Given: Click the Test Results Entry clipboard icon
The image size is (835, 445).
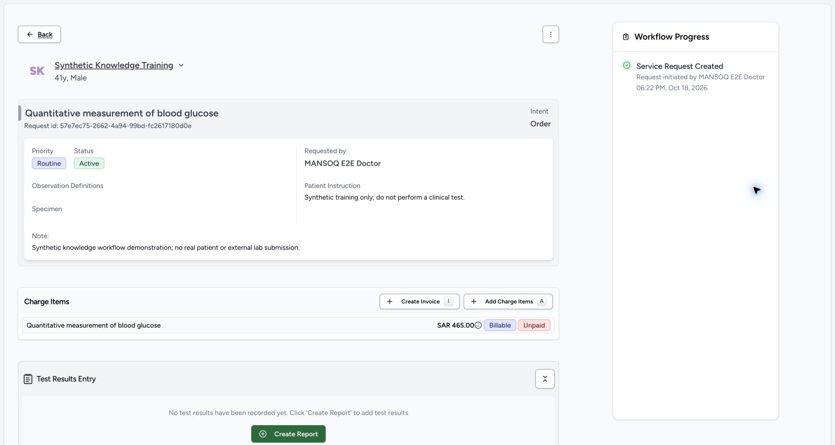Looking at the screenshot, I should click(x=28, y=379).
